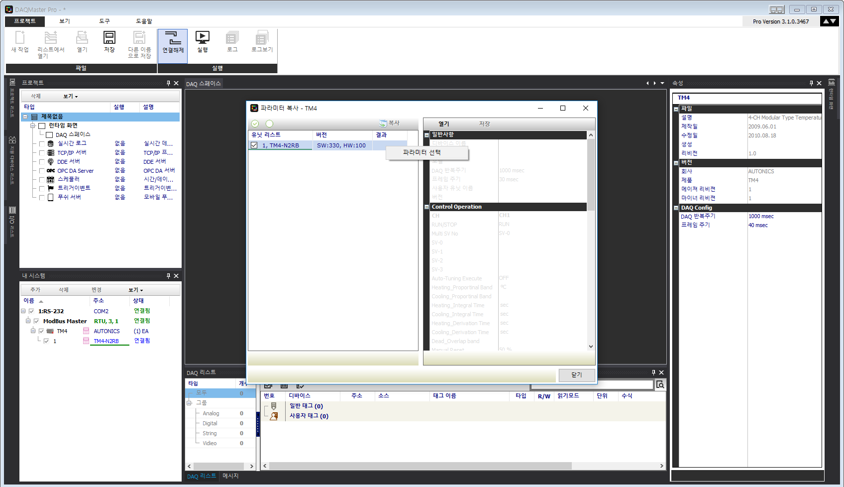Click the deselect-all circle icon in dialog
844x487 pixels.
pos(269,123)
